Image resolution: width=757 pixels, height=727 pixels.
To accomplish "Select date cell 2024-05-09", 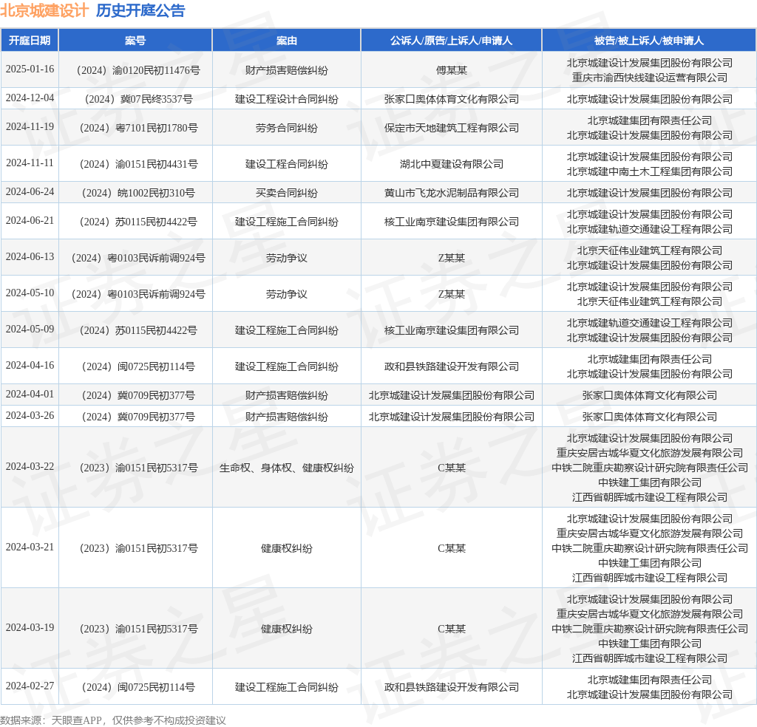I will 30,330.
